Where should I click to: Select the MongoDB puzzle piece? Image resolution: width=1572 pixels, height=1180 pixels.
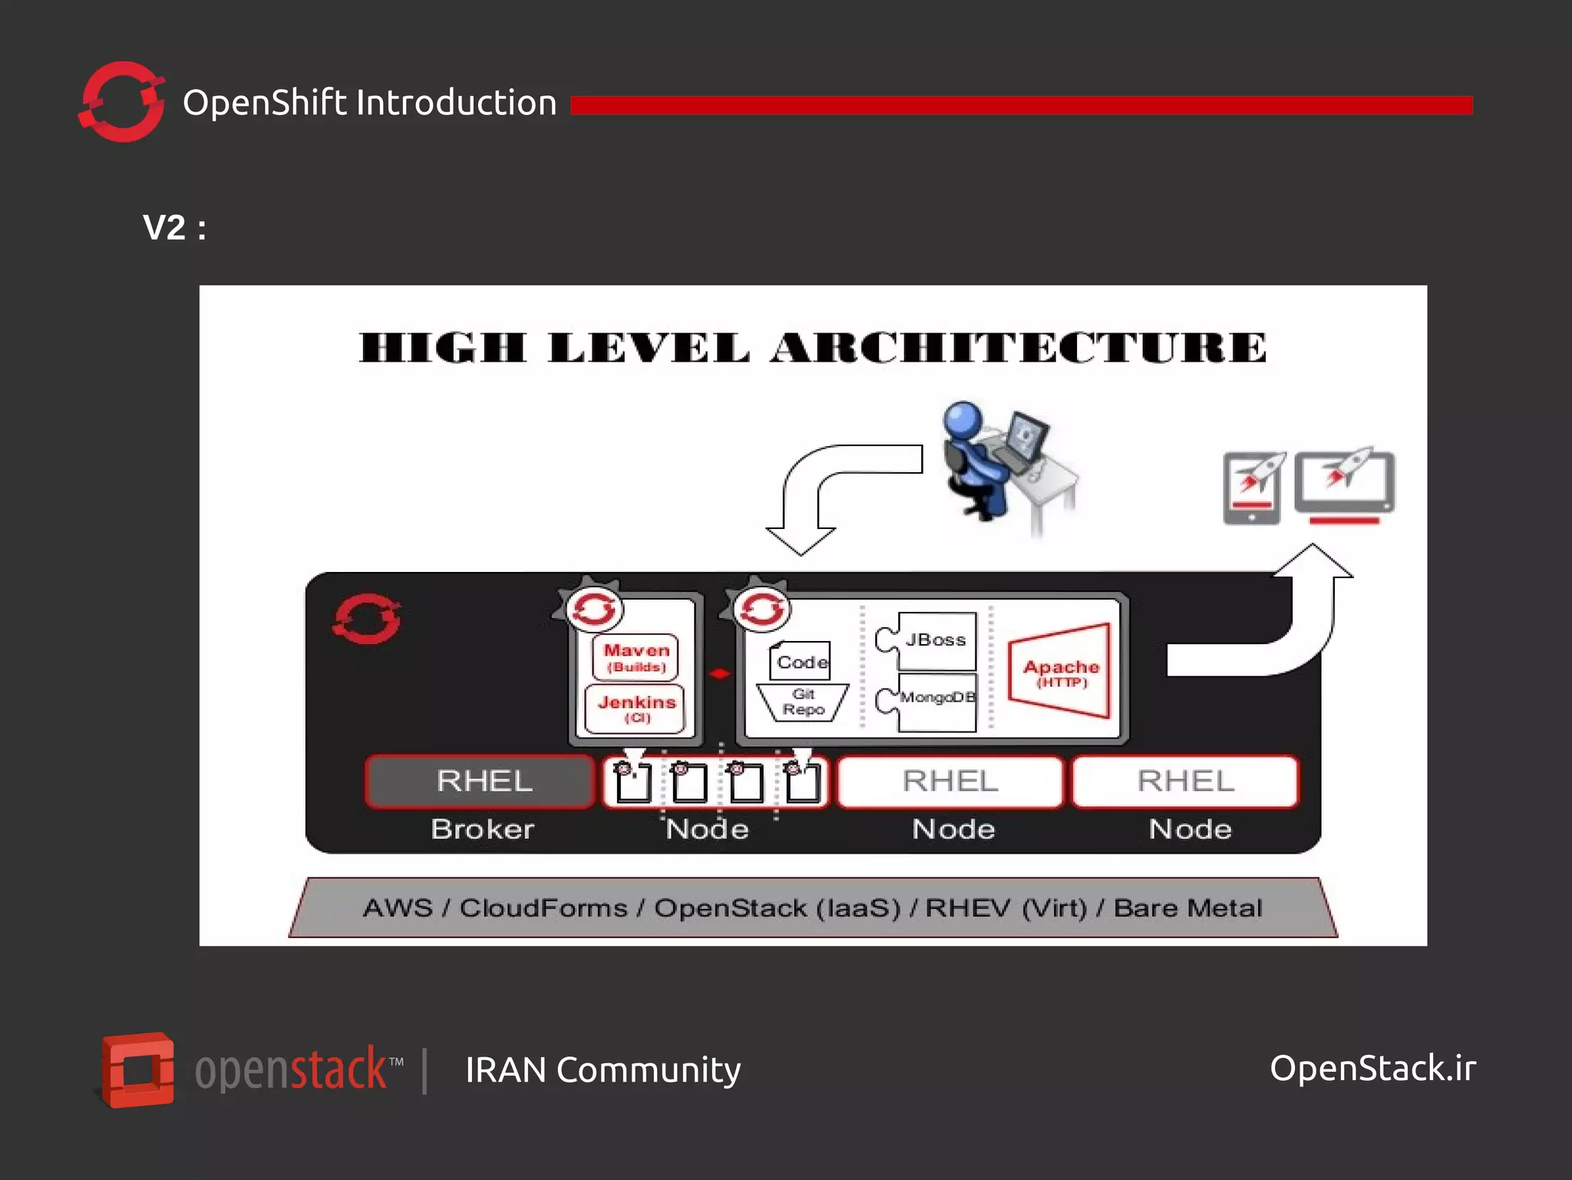(927, 702)
